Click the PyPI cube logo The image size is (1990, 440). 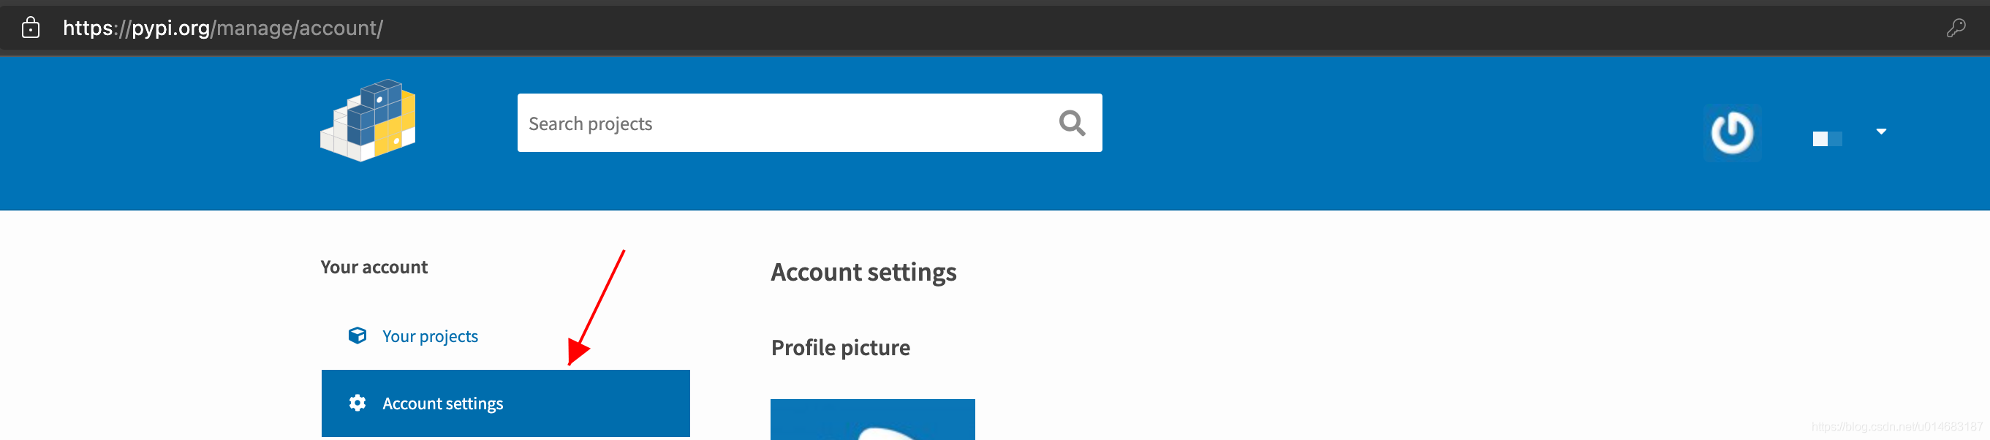pos(368,121)
